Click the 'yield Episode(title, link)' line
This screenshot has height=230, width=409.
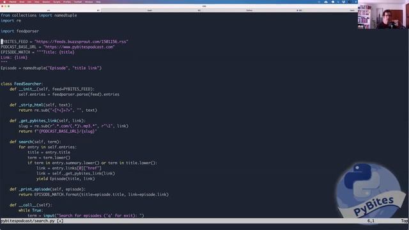coord(66,179)
